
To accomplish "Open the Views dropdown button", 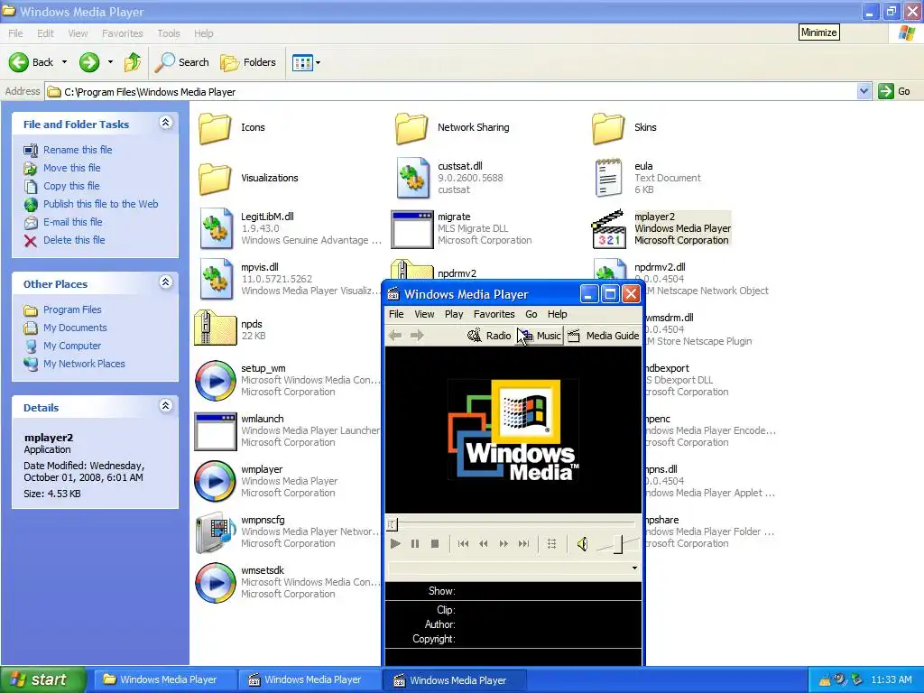I will point(307,62).
